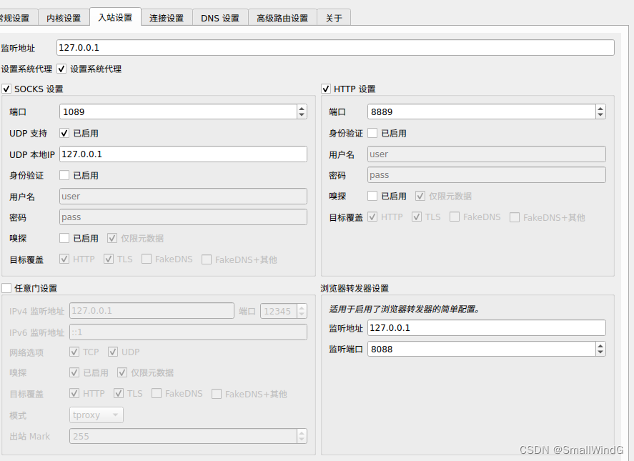The width and height of the screenshot is (634, 461).
Task: Click the HTTP 端口 field showing 8889
Action: click(481, 111)
